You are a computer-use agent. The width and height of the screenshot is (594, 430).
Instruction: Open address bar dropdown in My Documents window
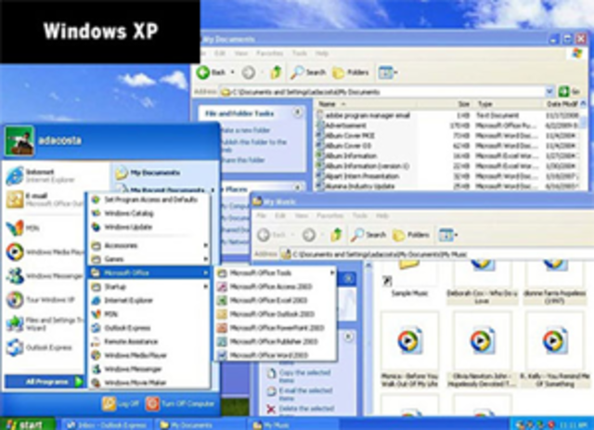(x=549, y=91)
